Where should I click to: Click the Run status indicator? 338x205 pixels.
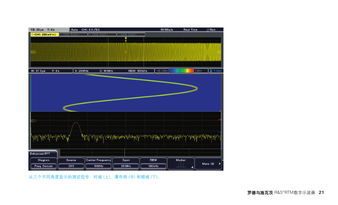coord(211,30)
